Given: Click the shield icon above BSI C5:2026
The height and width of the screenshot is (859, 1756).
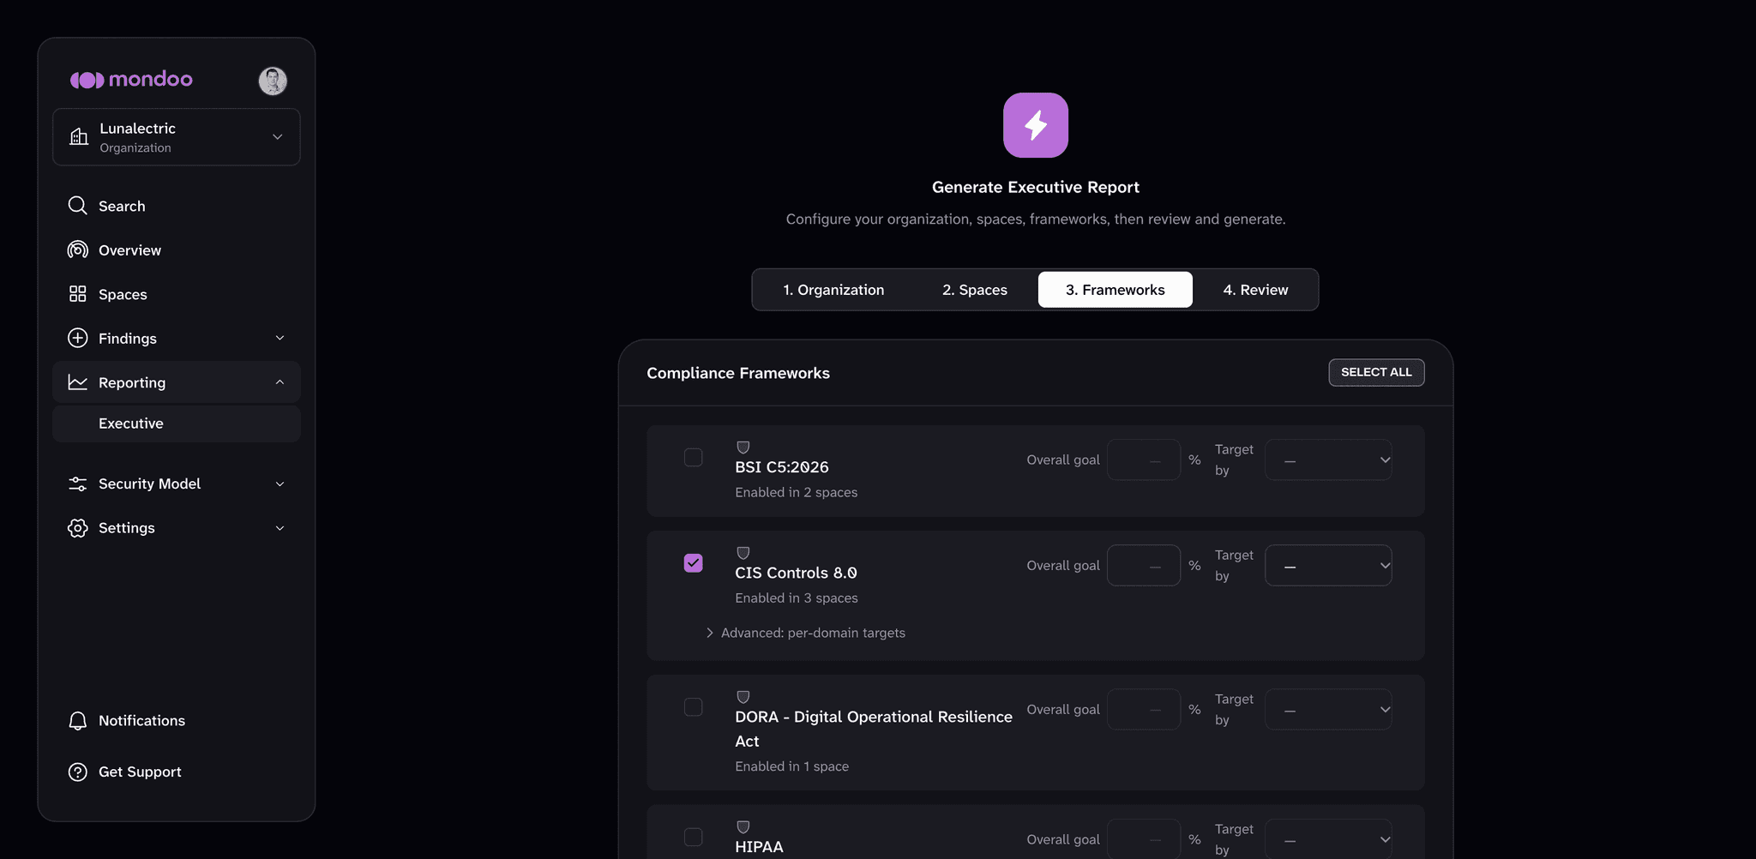Looking at the screenshot, I should coord(743,448).
